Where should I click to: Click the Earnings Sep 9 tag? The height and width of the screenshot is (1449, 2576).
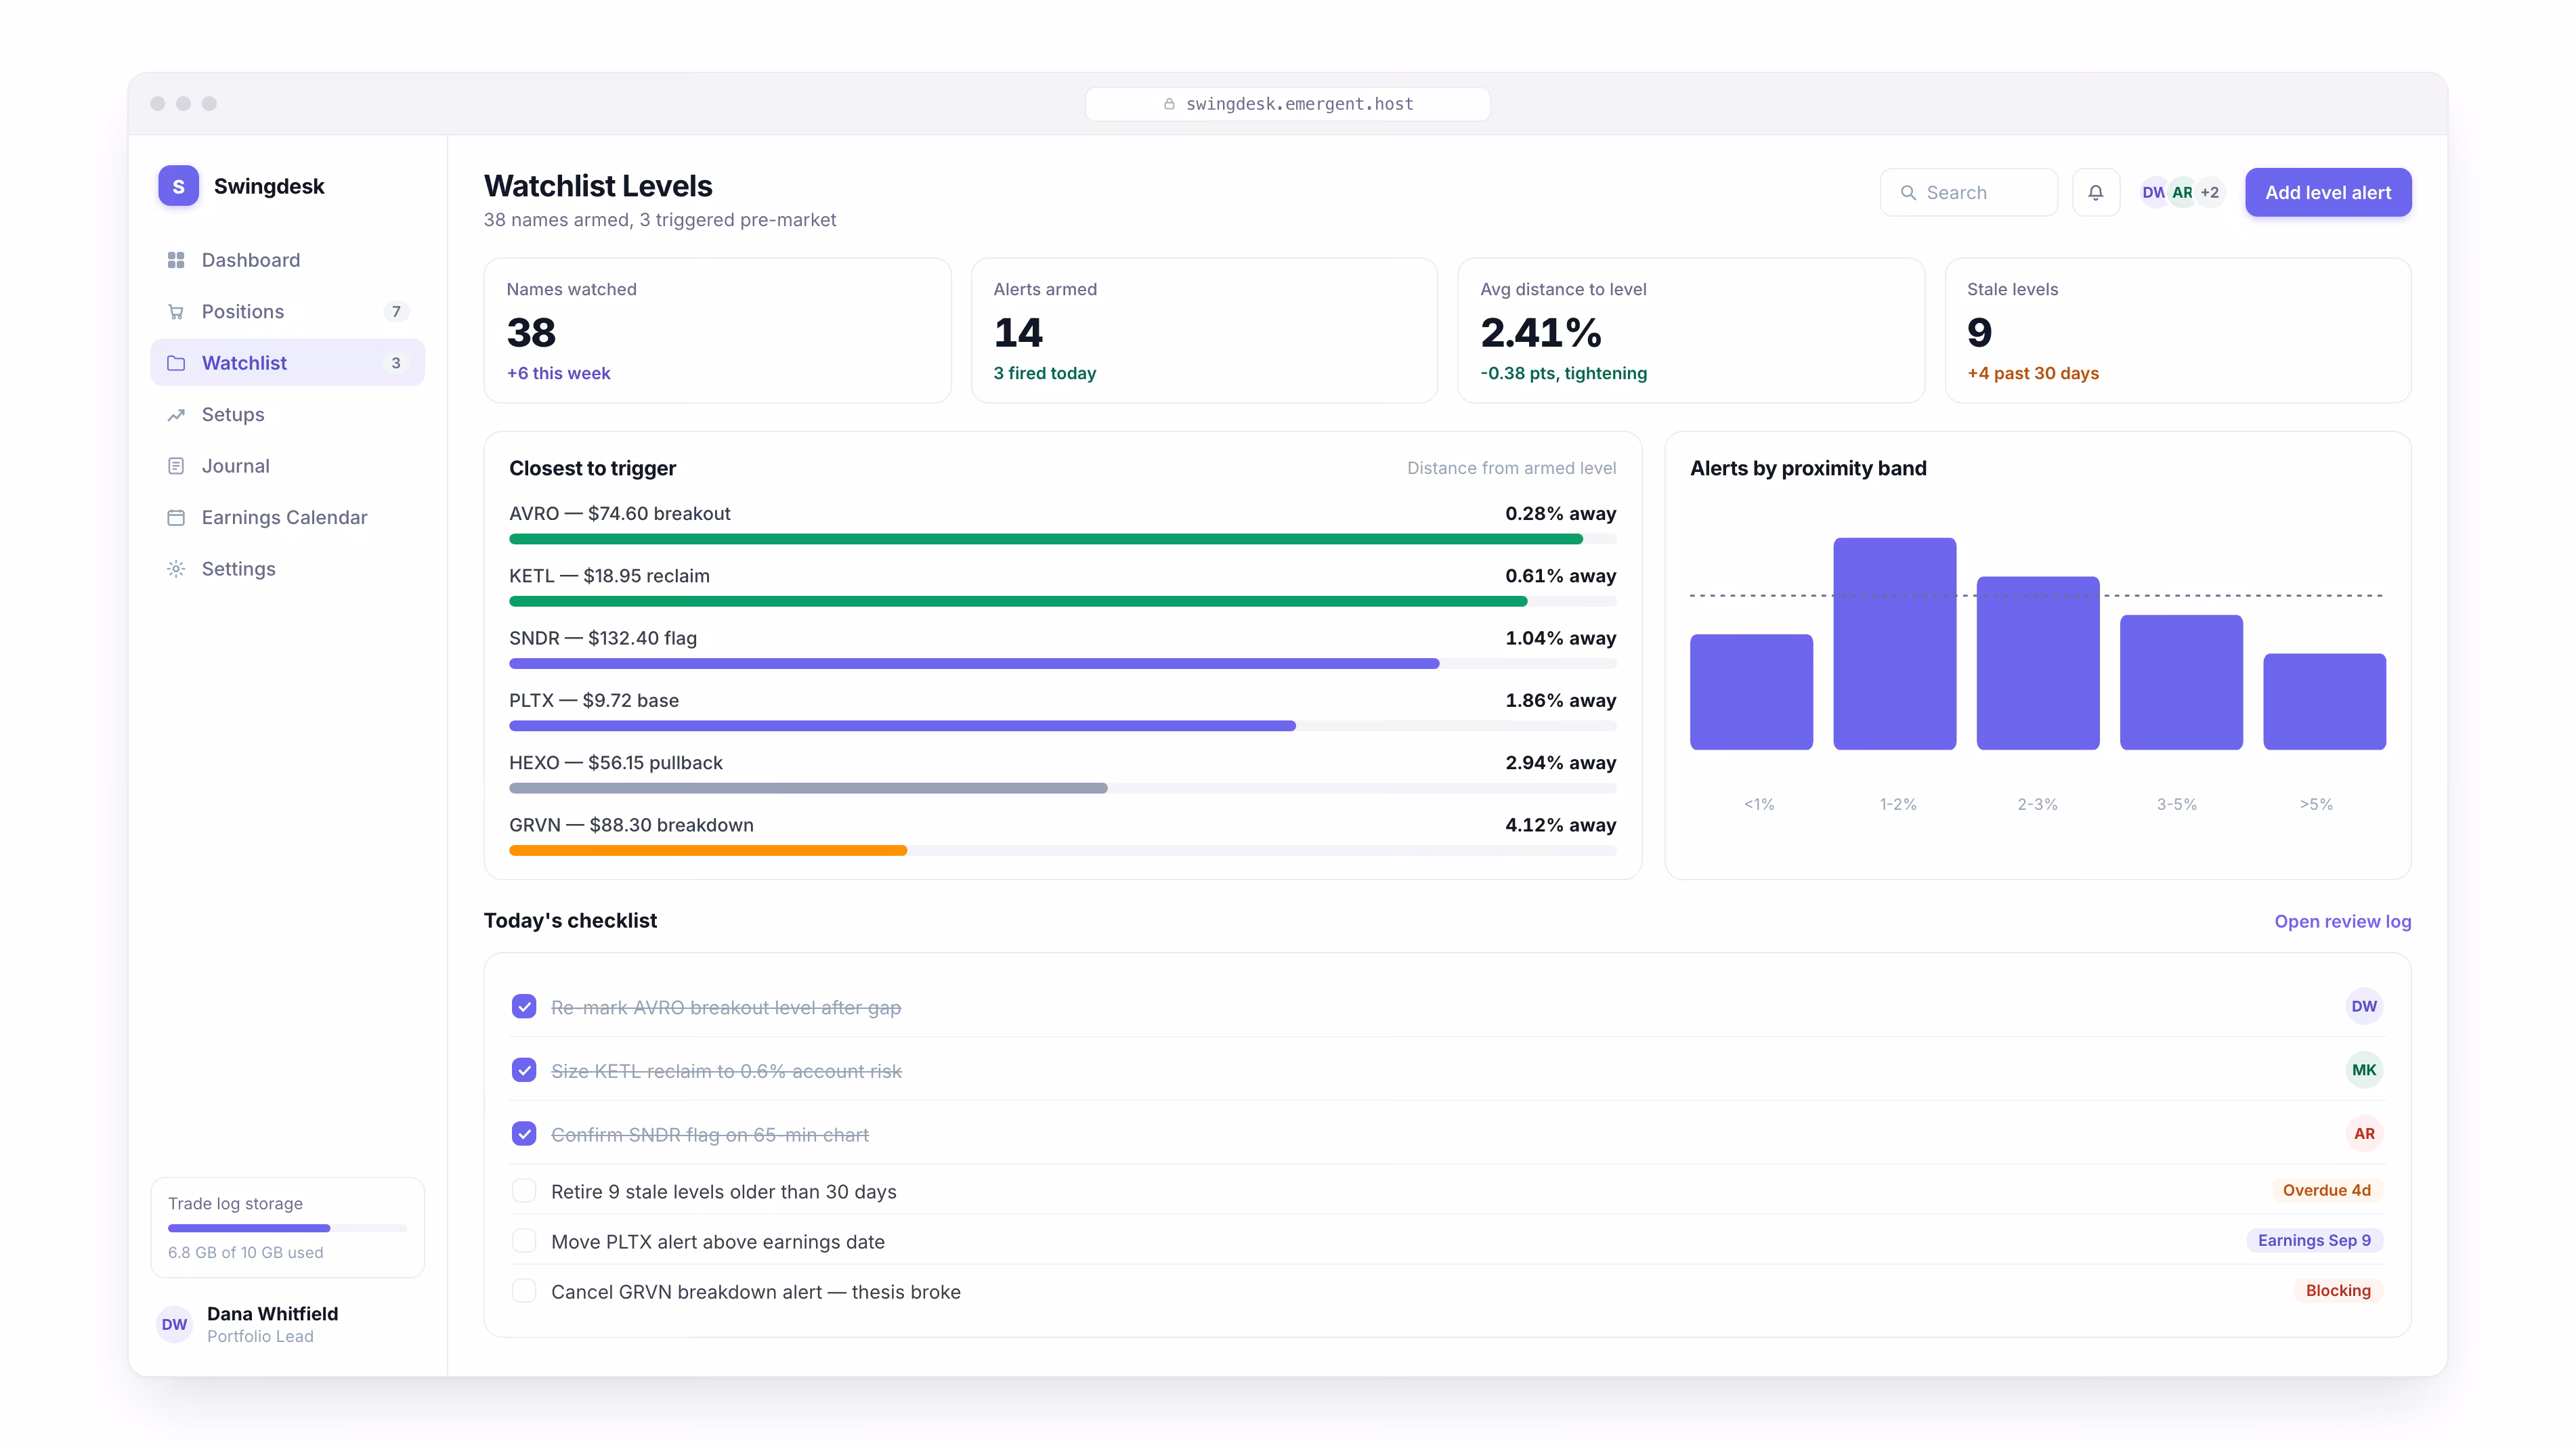coord(2314,1240)
